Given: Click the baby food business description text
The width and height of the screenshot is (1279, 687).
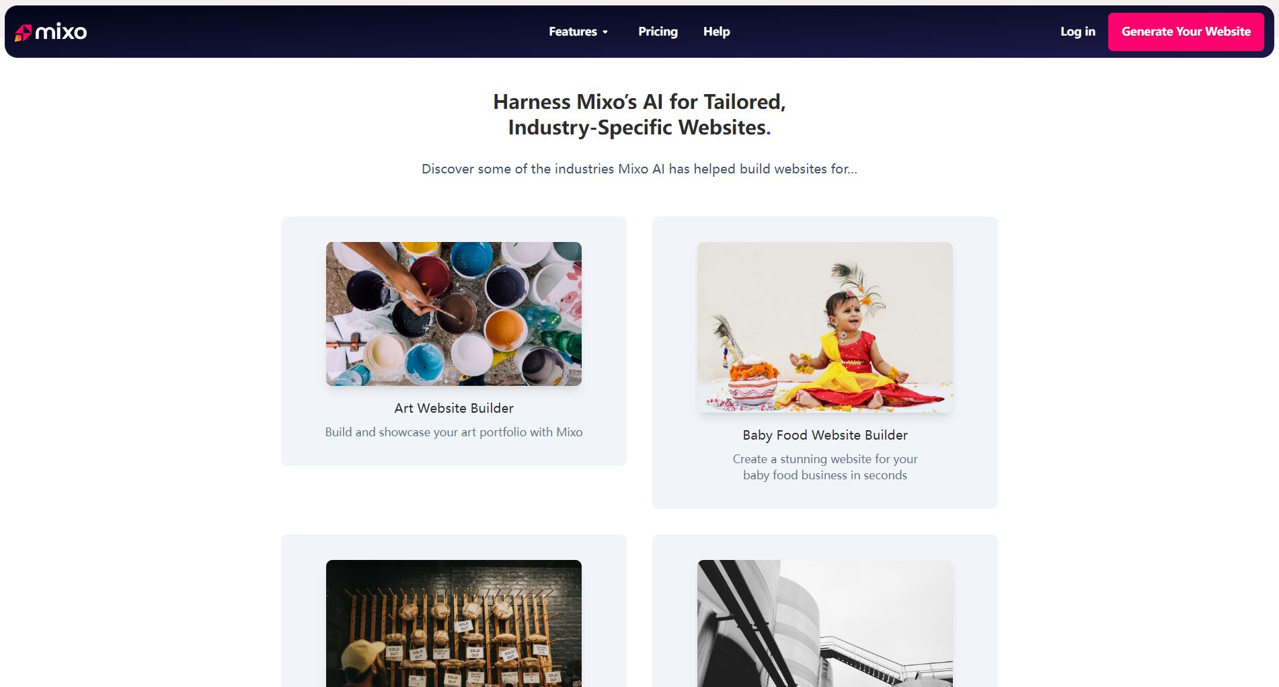Looking at the screenshot, I should click(x=825, y=467).
